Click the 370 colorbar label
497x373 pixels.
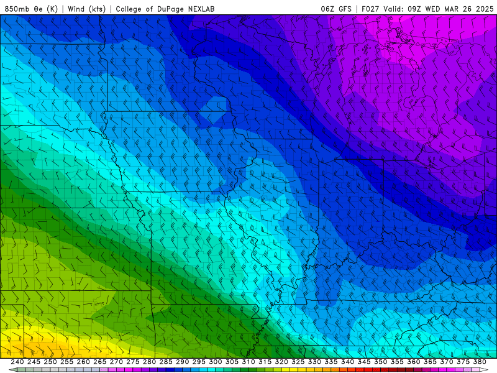click(x=447, y=362)
